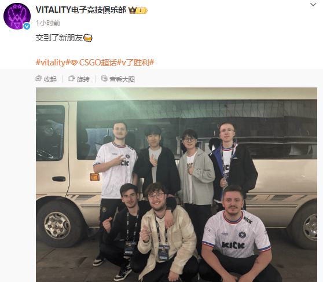The image size is (323, 282).
Task: Open the #vitality# hashtag
Action: click(x=53, y=63)
